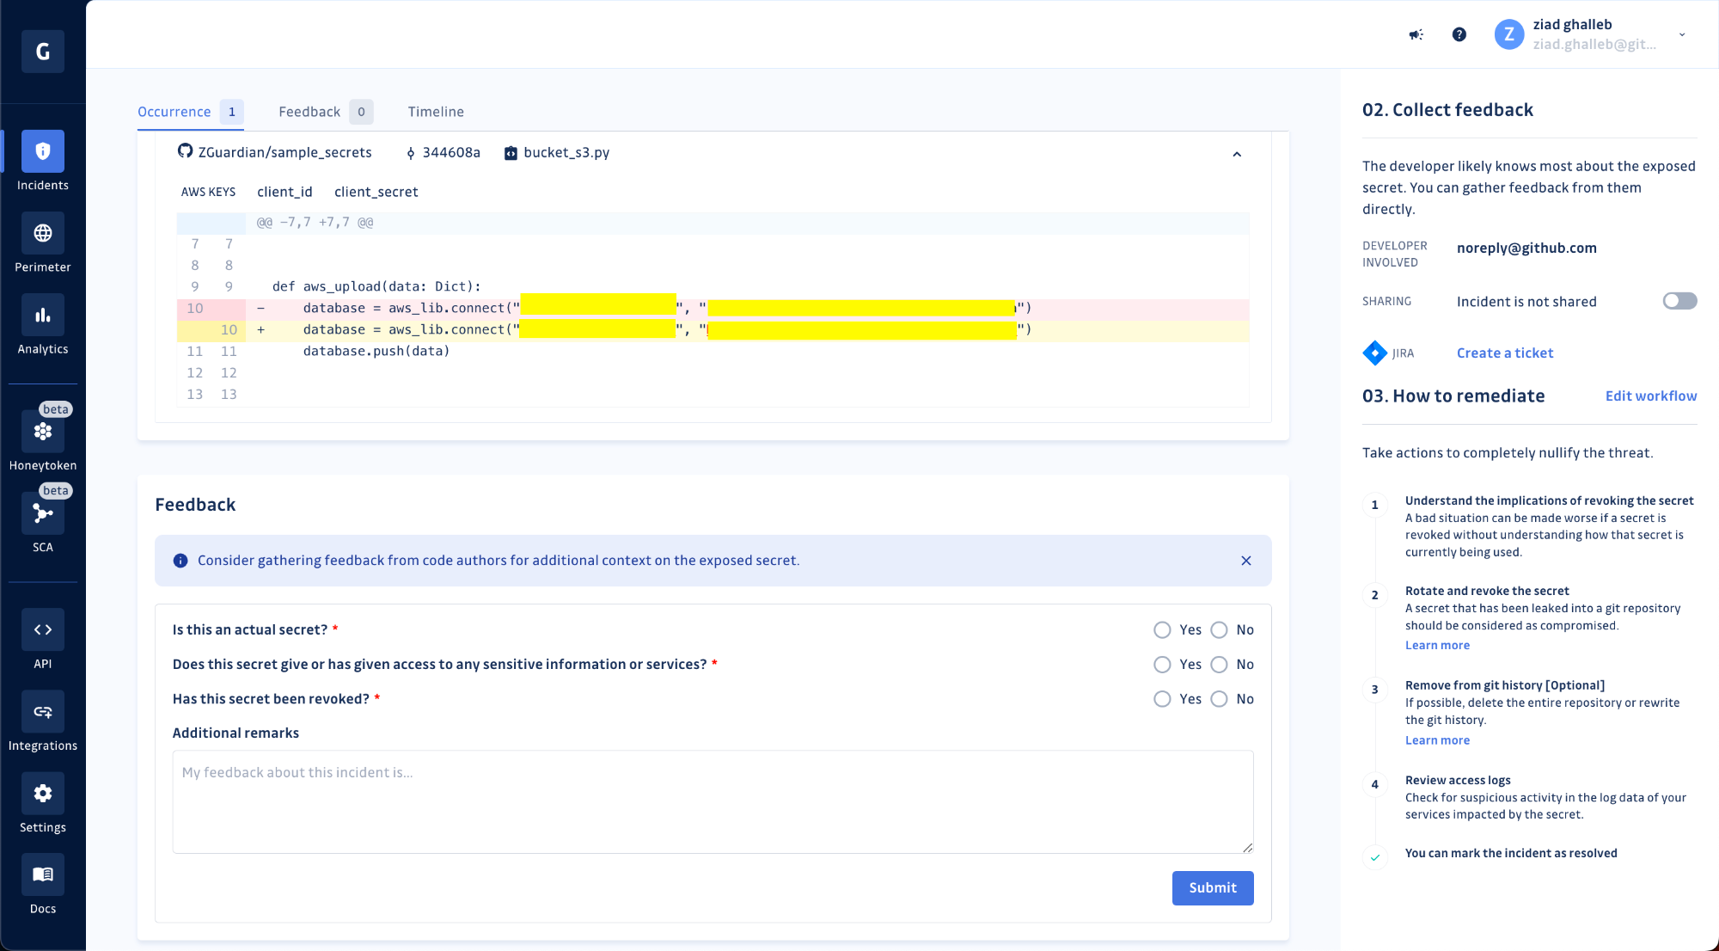Click the help question mark icon

[1459, 34]
